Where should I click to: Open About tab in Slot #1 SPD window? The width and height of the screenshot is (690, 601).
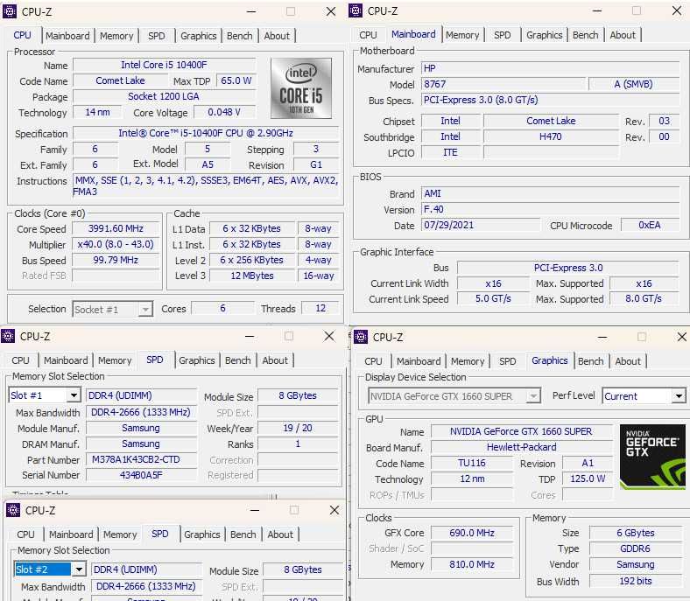click(x=275, y=360)
